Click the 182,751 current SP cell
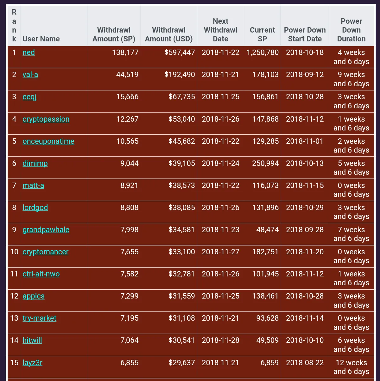This screenshot has width=380, height=381. pyautogui.click(x=265, y=252)
